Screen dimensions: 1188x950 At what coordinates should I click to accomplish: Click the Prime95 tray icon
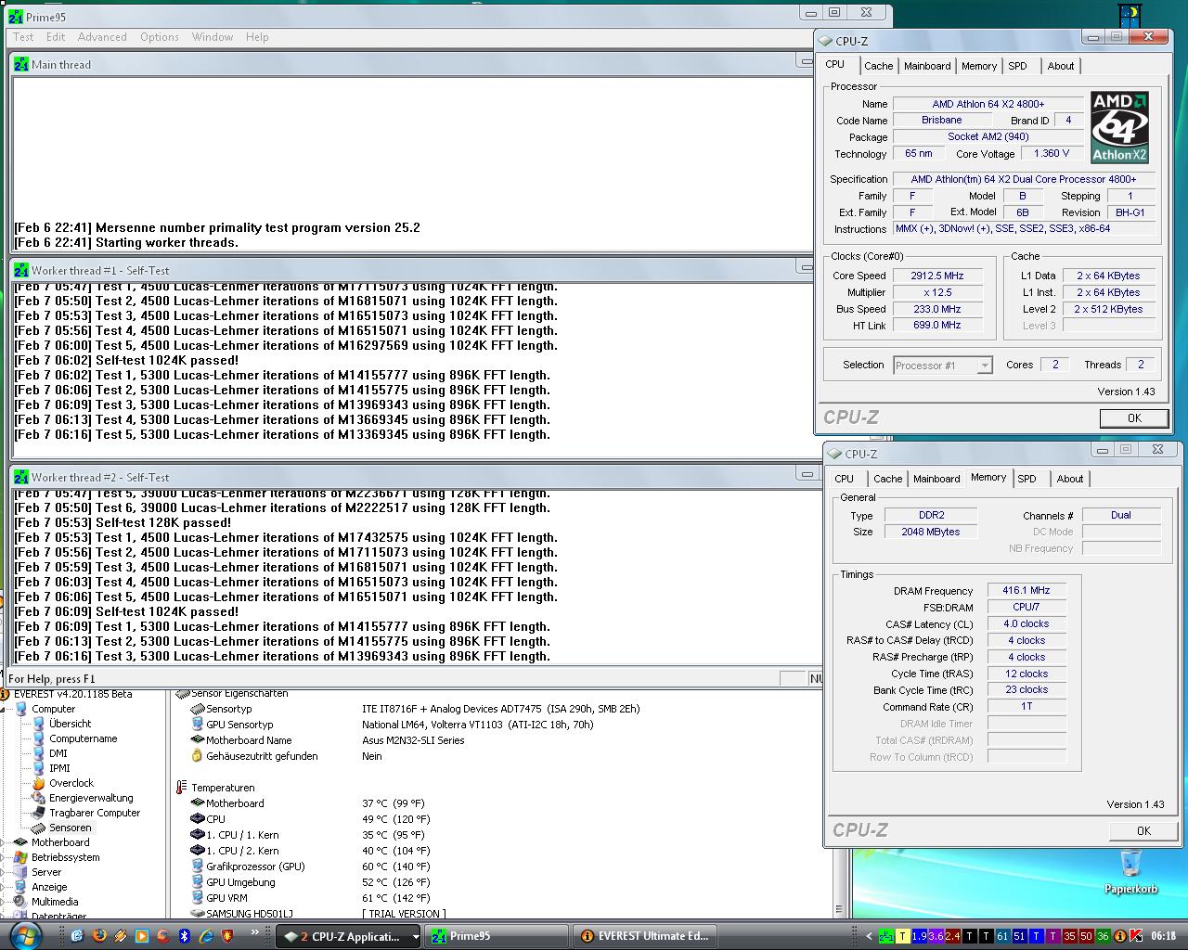tap(886, 936)
